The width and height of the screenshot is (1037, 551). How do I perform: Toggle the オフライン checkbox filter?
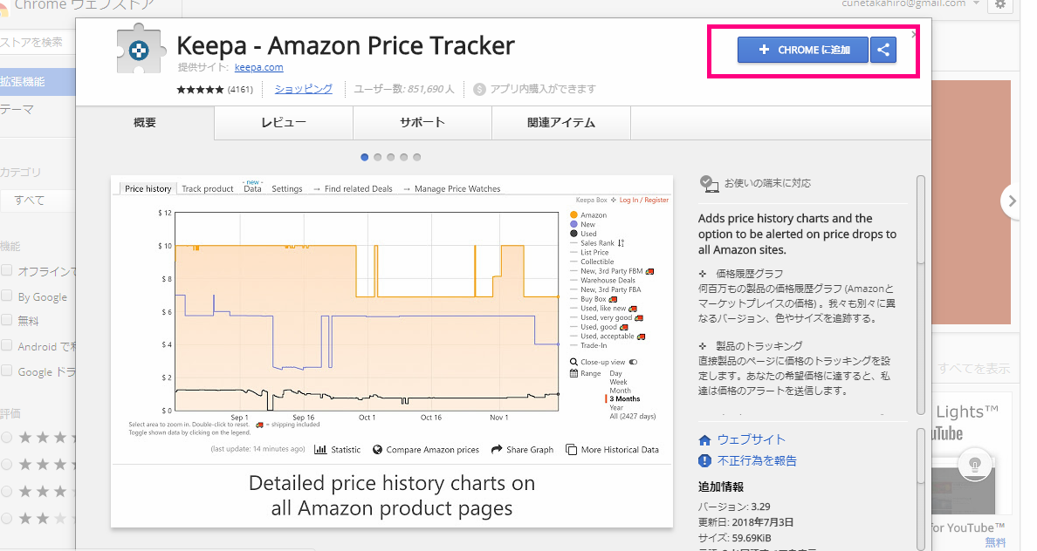coord(7,271)
